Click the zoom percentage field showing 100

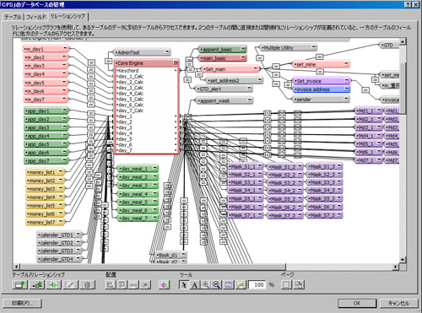(x=257, y=285)
